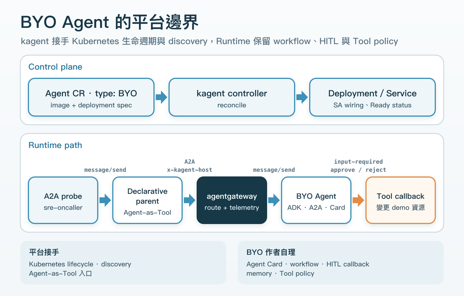Click the 'image + deployment spec' text
The image size is (464, 296).
pyautogui.click(x=91, y=105)
